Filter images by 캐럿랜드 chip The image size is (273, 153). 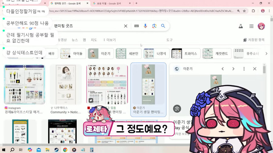pos(217,54)
